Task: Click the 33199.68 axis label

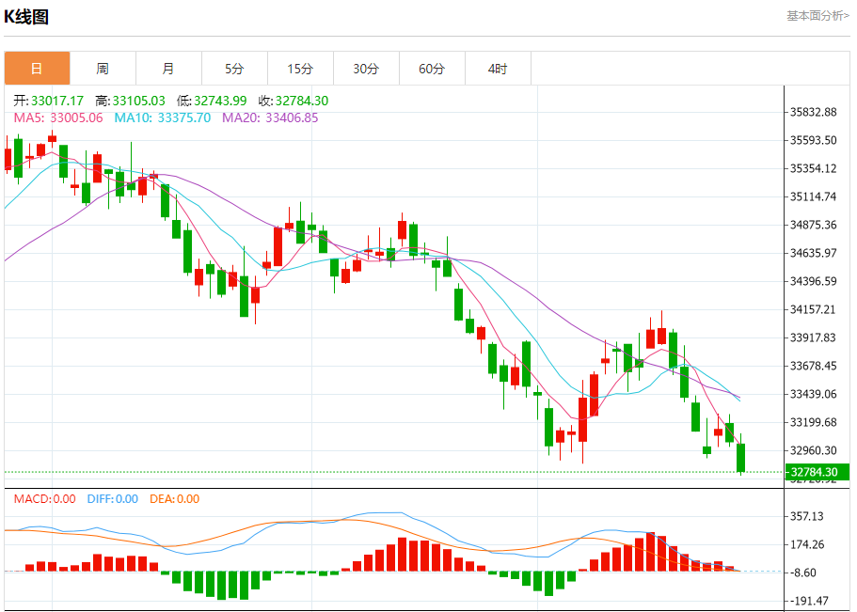Action: tap(814, 422)
